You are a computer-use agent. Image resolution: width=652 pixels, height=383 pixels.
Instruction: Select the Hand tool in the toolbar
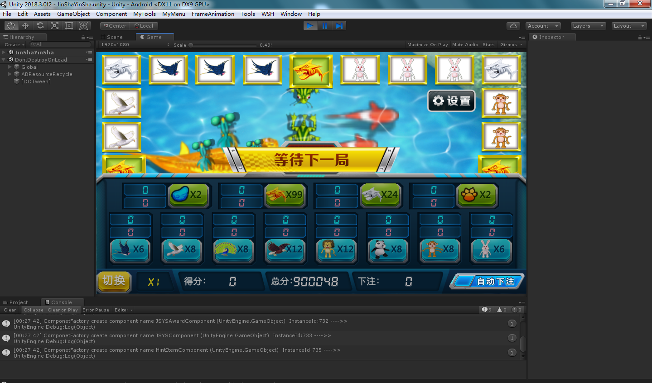click(x=11, y=25)
